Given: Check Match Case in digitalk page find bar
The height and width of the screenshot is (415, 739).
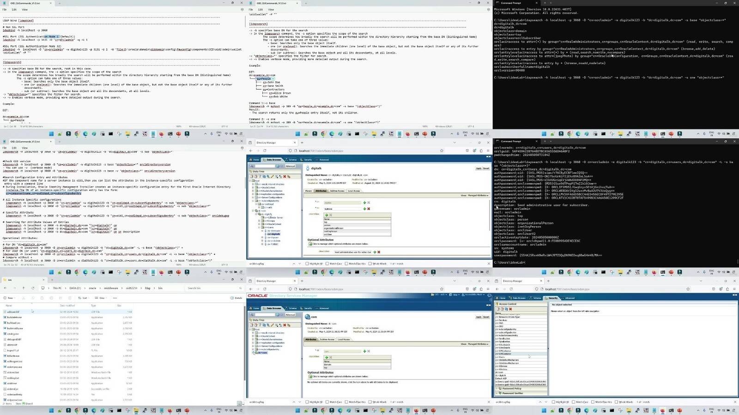Looking at the screenshot, I should pos(327,264).
